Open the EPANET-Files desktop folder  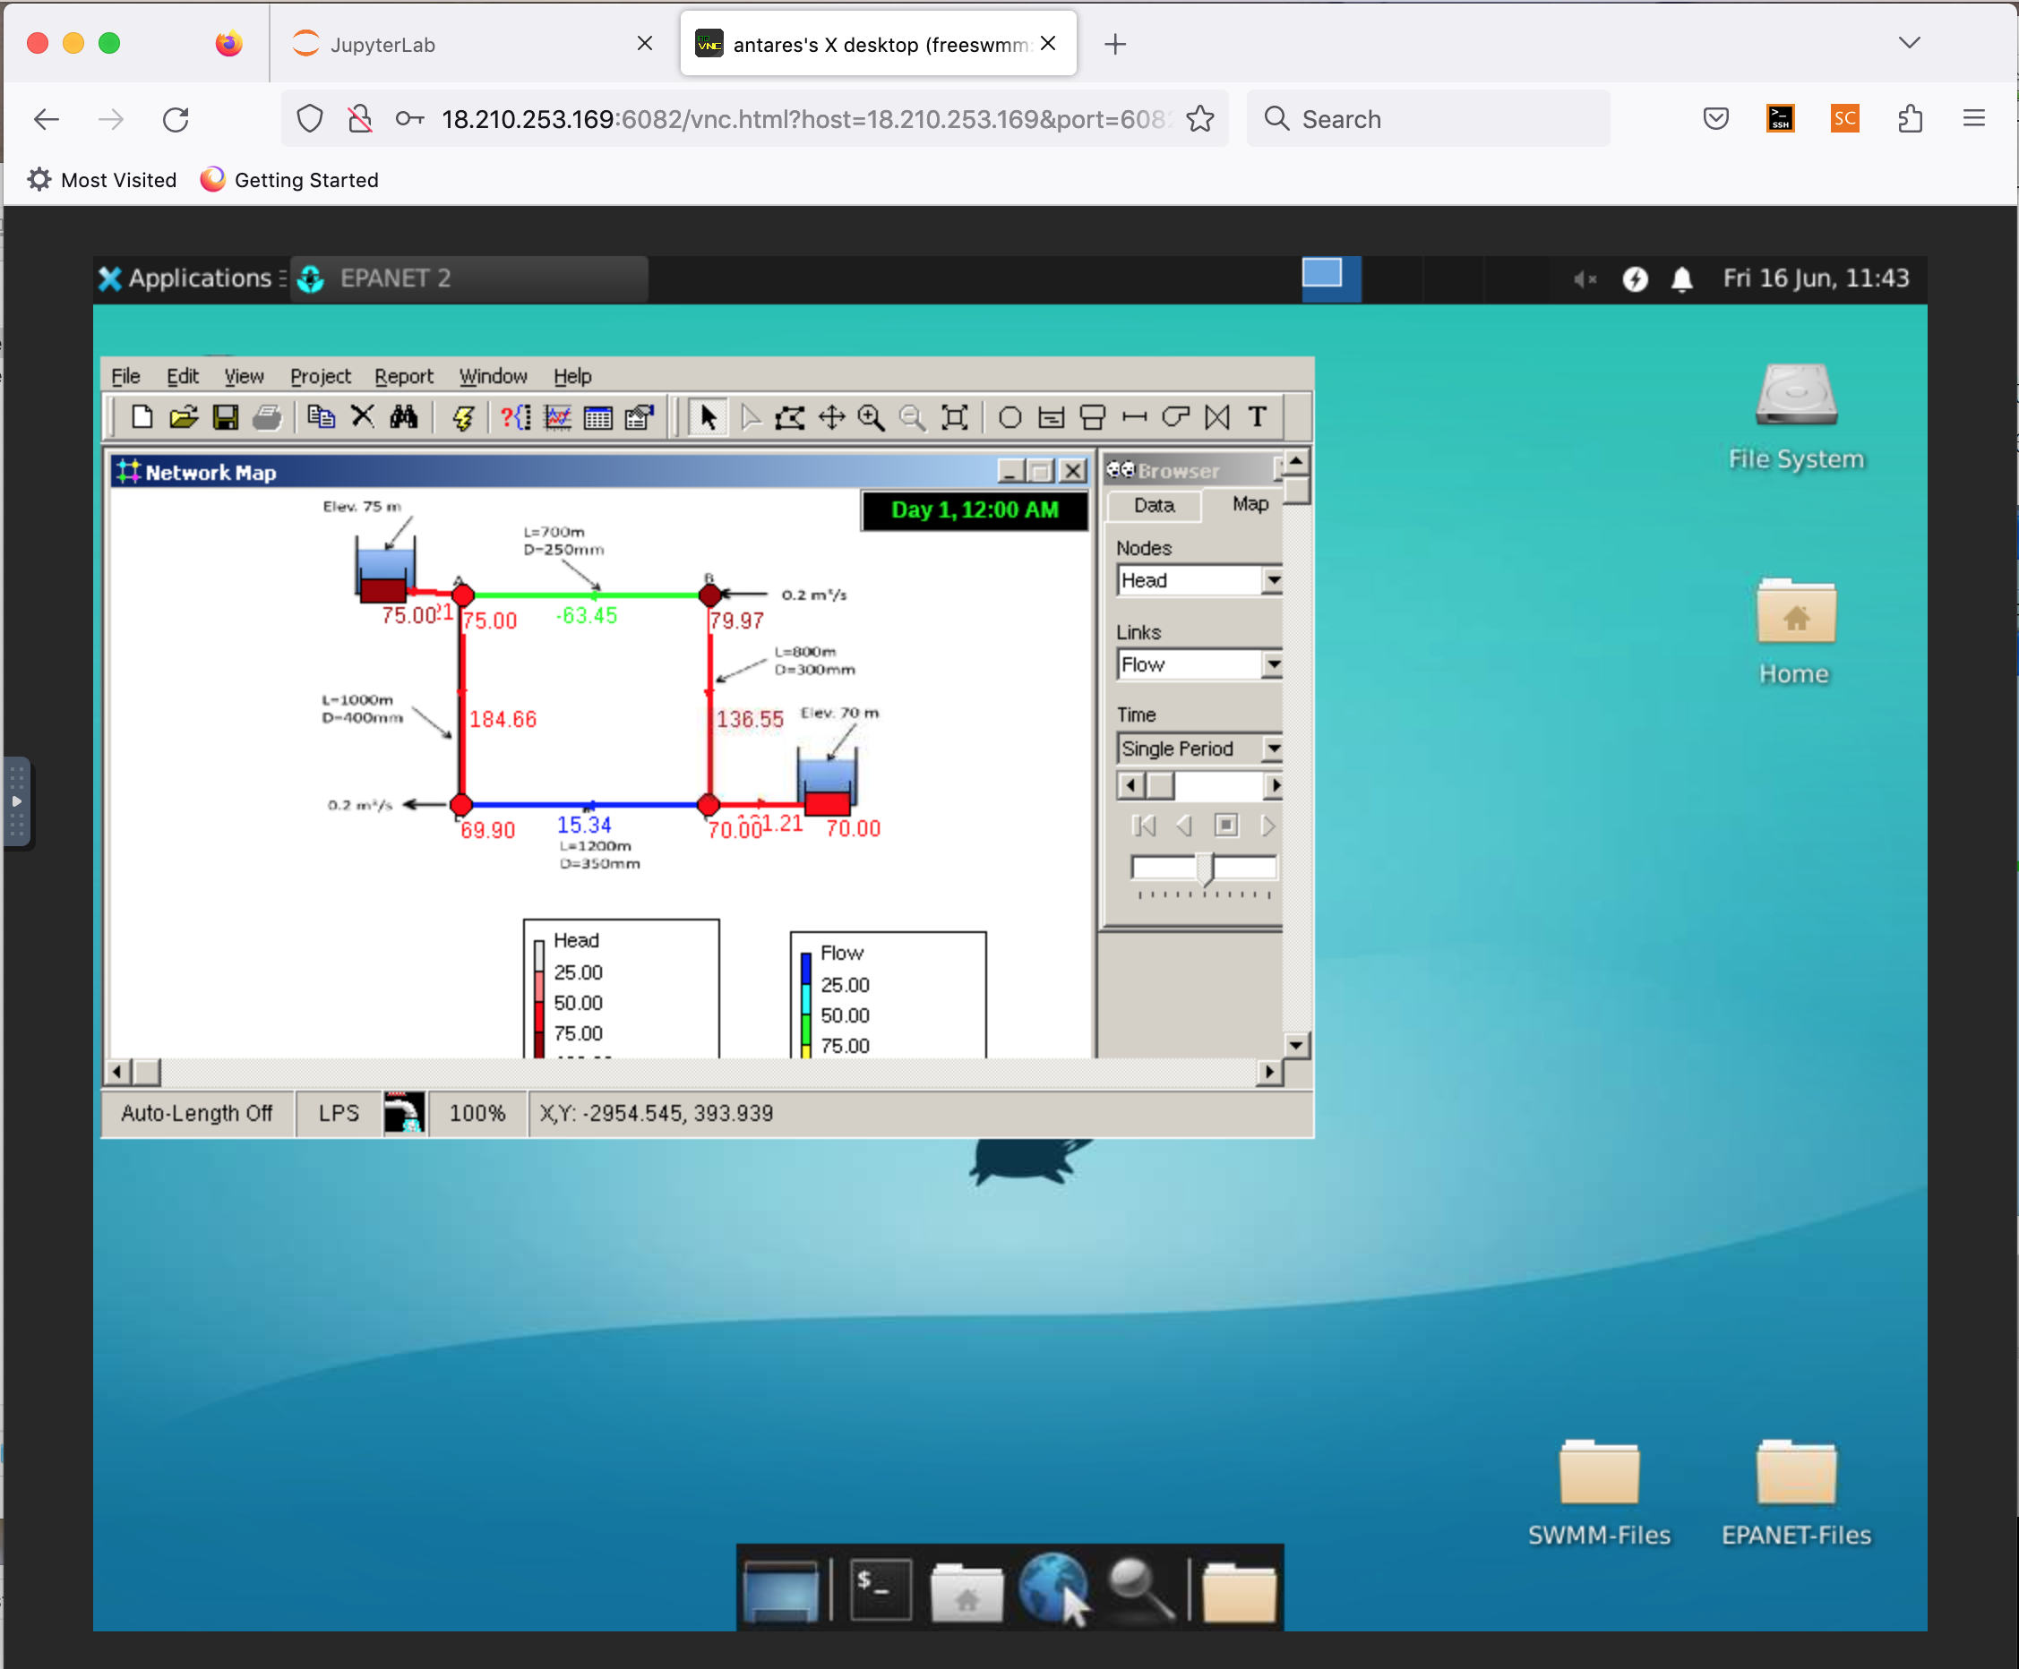click(1796, 1490)
